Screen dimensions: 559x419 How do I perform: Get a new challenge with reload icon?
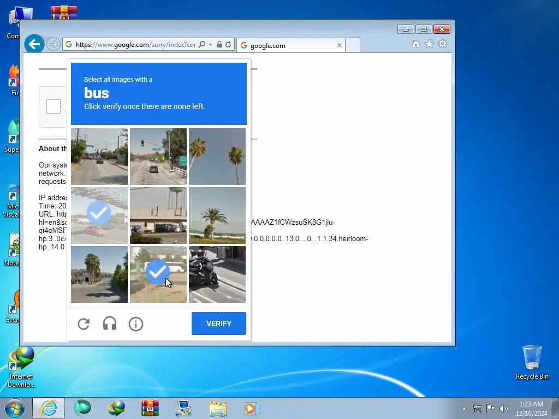click(84, 324)
